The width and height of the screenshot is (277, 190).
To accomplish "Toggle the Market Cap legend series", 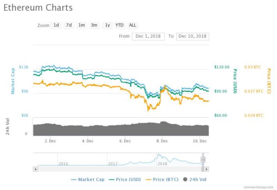I will point(88,180).
